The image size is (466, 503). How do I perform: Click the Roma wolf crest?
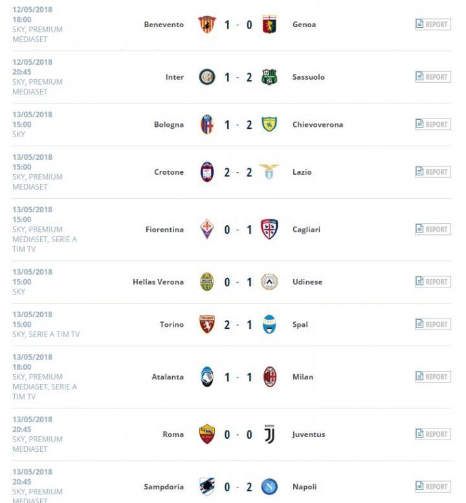click(x=207, y=434)
